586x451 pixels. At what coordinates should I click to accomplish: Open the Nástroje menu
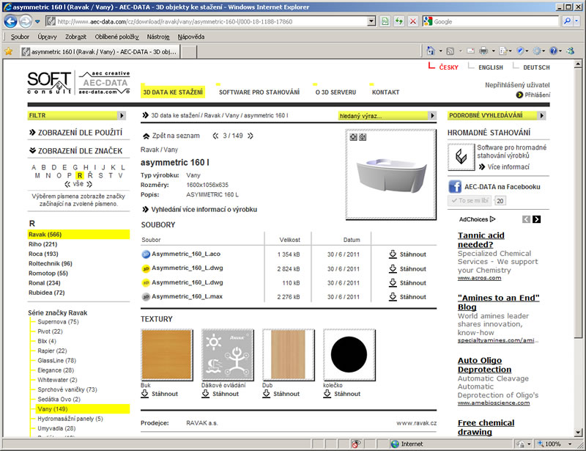click(157, 36)
